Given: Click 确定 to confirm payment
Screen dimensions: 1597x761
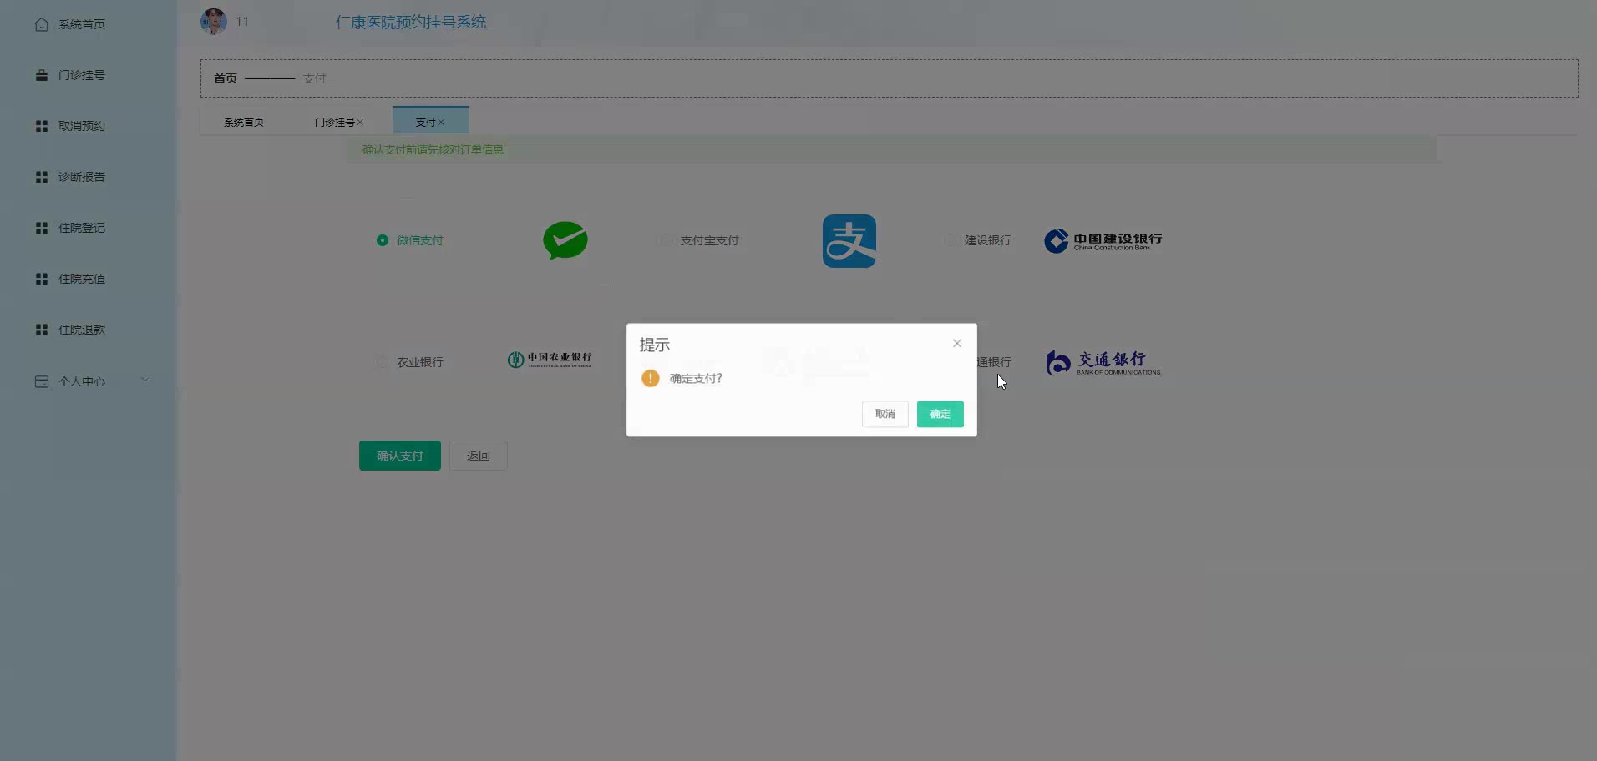Looking at the screenshot, I should [940, 414].
